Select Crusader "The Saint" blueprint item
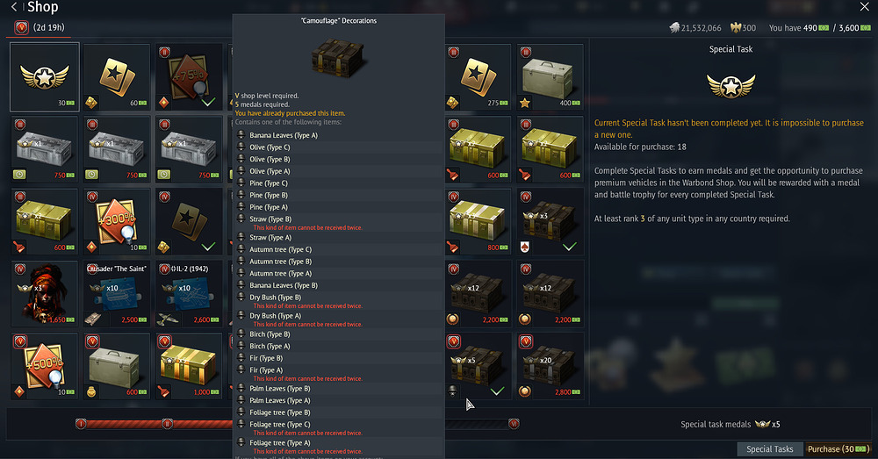878x459 pixels. [117, 294]
